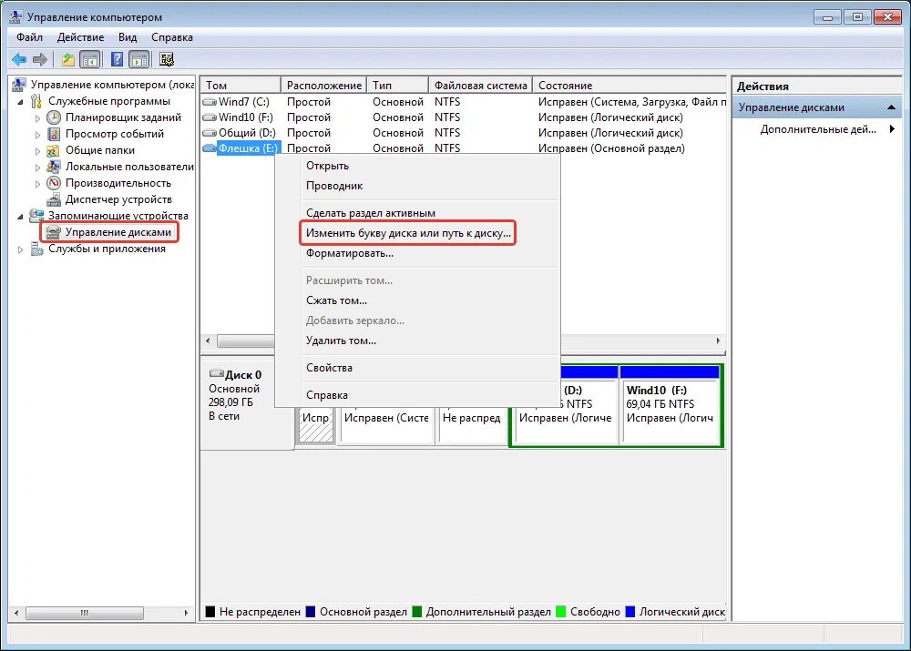
Task: Open the Дополнительные действия submenu arrow
Action: point(892,129)
